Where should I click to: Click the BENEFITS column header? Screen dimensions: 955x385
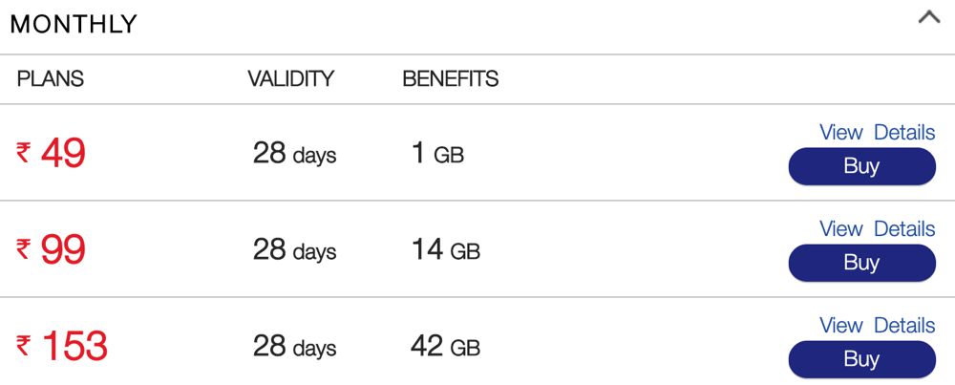(450, 79)
